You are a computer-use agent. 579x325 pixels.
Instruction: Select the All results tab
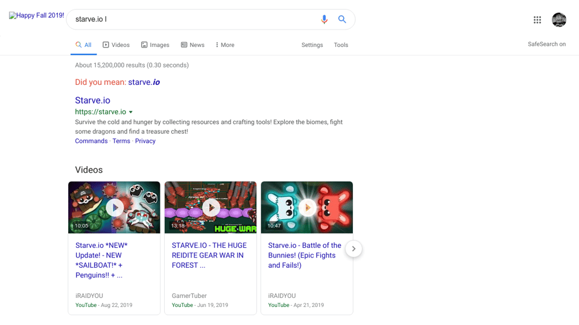click(83, 45)
